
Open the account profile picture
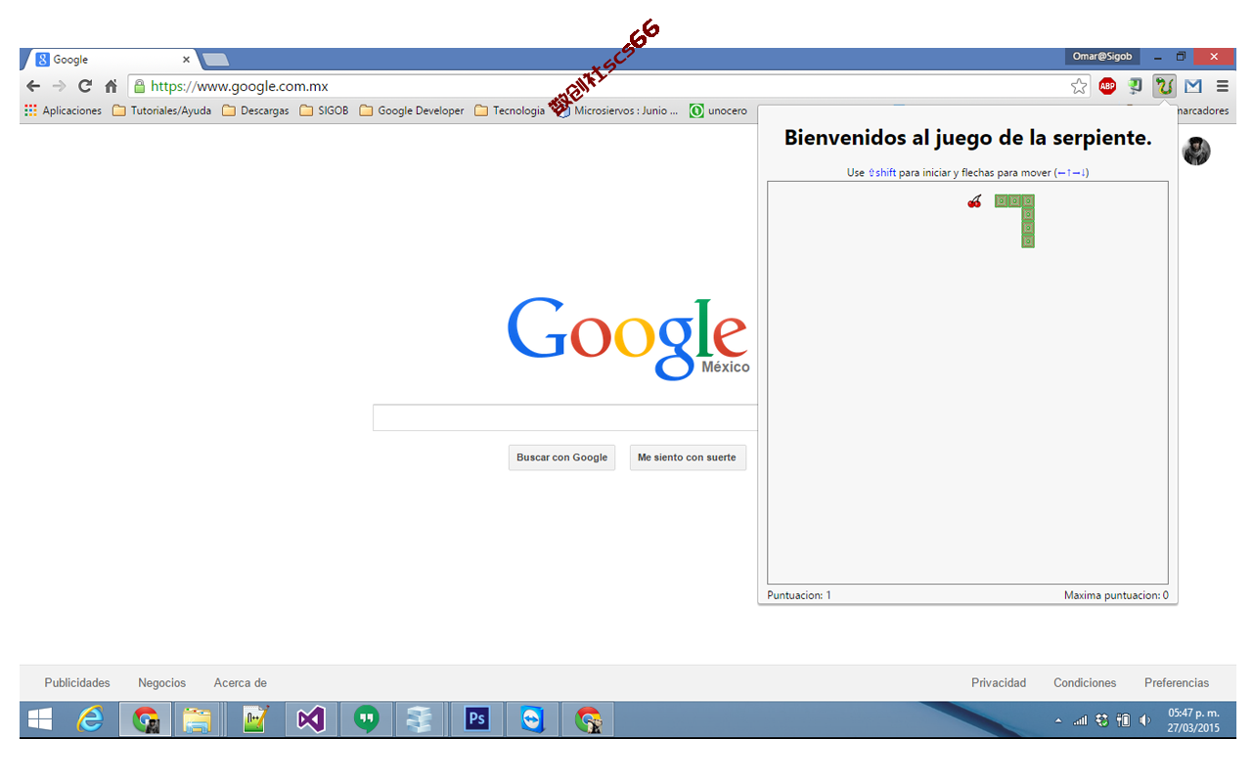pyautogui.click(x=1196, y=151)
